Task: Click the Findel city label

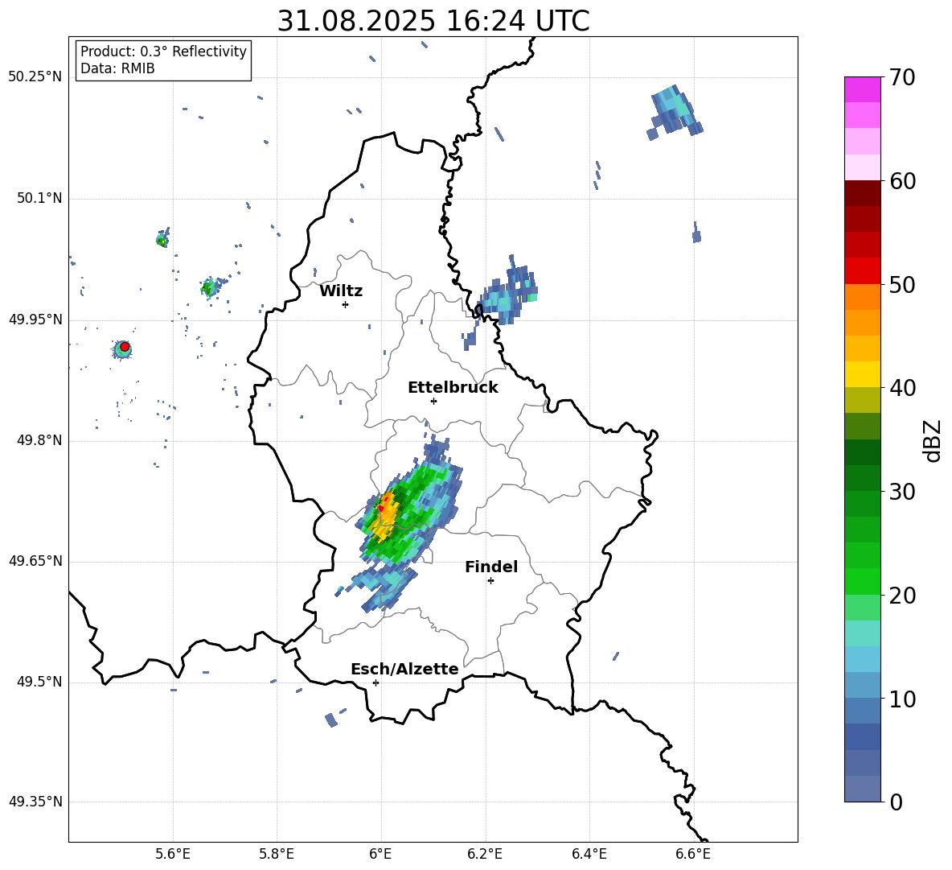Action: [491, 567]
